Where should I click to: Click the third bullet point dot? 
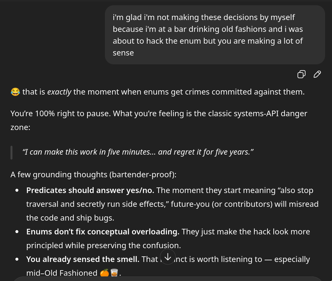(x=17, y=259)
